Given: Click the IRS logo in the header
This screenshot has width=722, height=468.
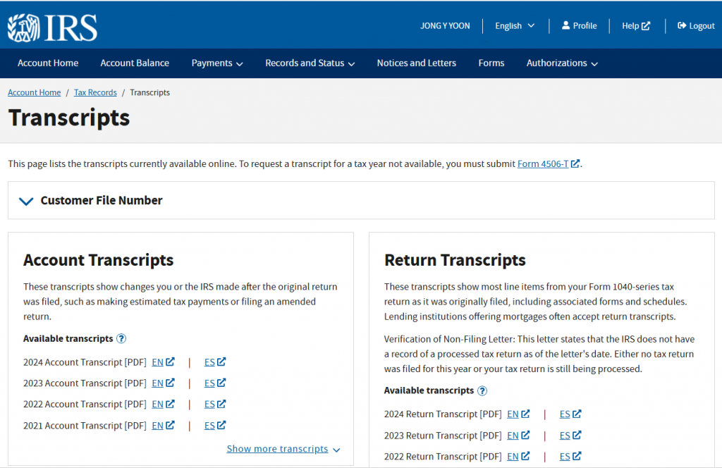Looking at the screenshot, I should tap(52, 26).
